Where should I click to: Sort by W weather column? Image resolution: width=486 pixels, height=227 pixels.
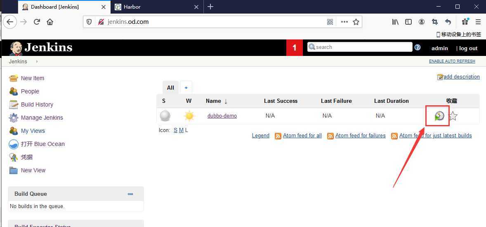click(189, 101)
